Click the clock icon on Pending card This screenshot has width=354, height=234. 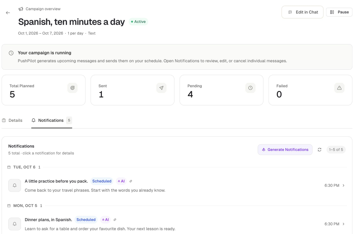click(x=250, y=88)
